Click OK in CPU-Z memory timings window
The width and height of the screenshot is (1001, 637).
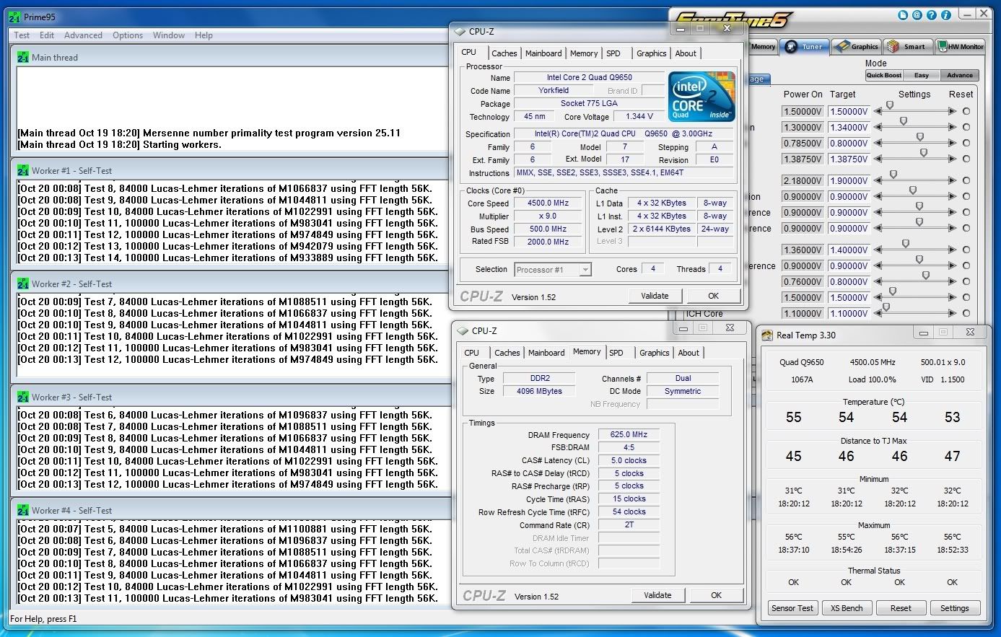(716, 595)
